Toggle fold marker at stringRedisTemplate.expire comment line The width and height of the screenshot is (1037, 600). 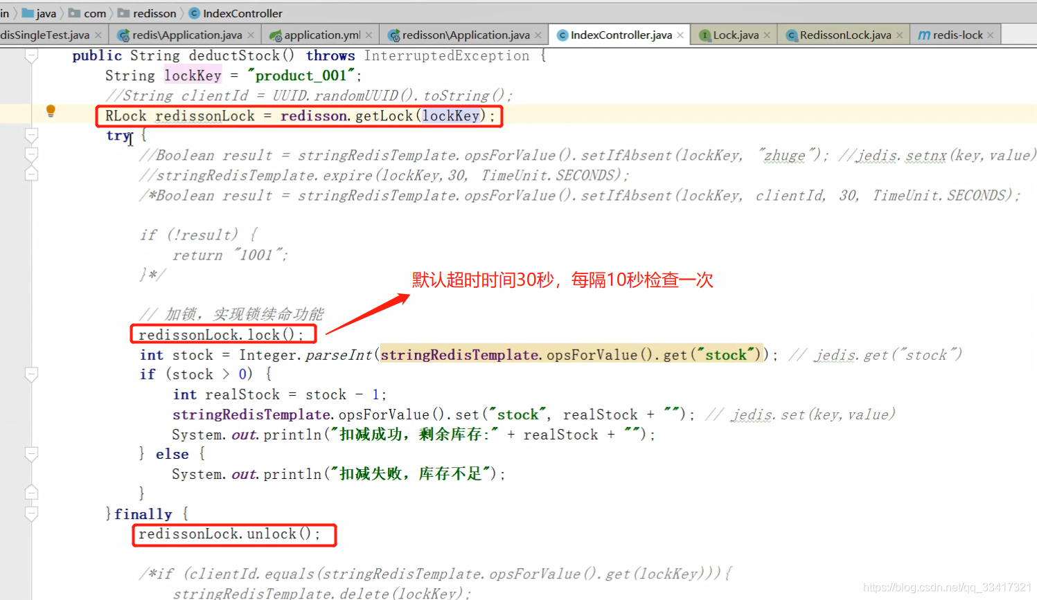[x=31, y=174]
